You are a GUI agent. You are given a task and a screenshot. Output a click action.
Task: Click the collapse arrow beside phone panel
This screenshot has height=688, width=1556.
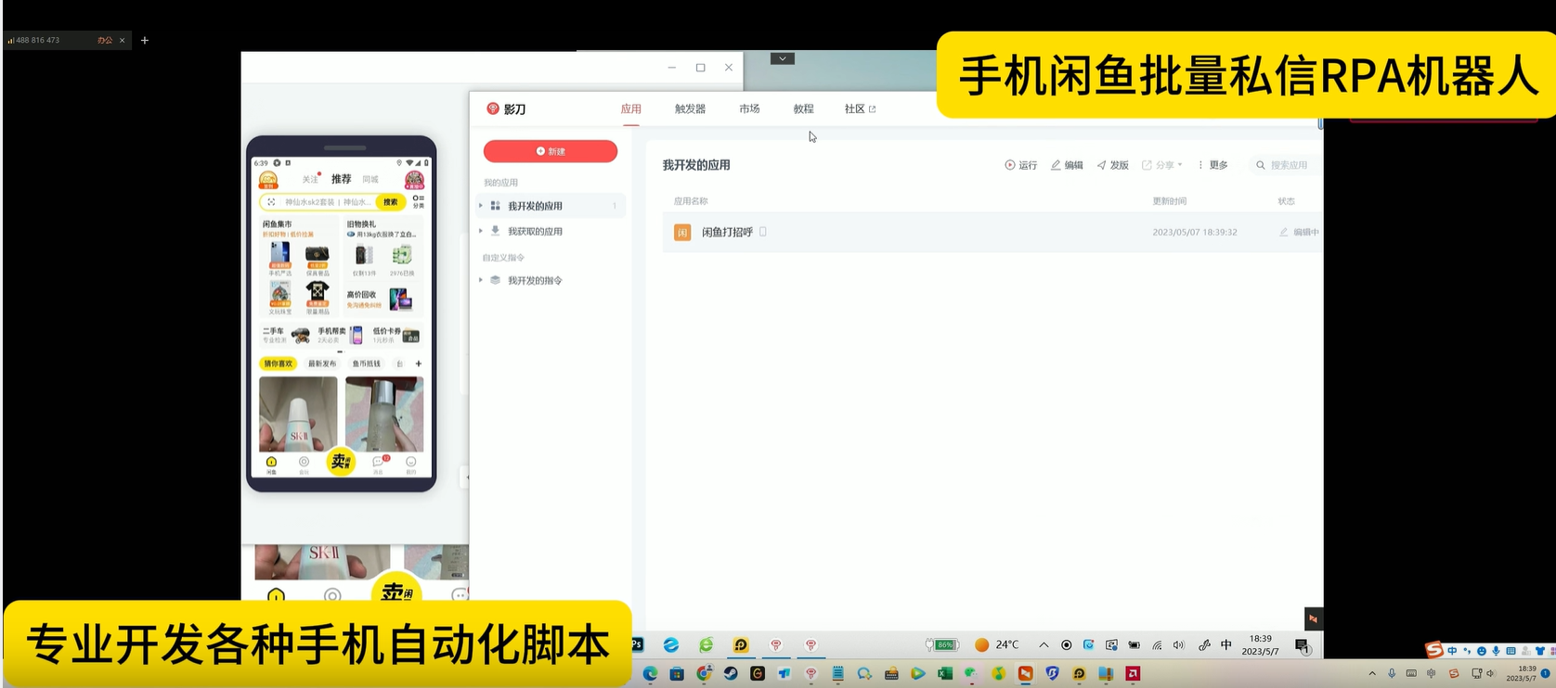tap(466, 478)
